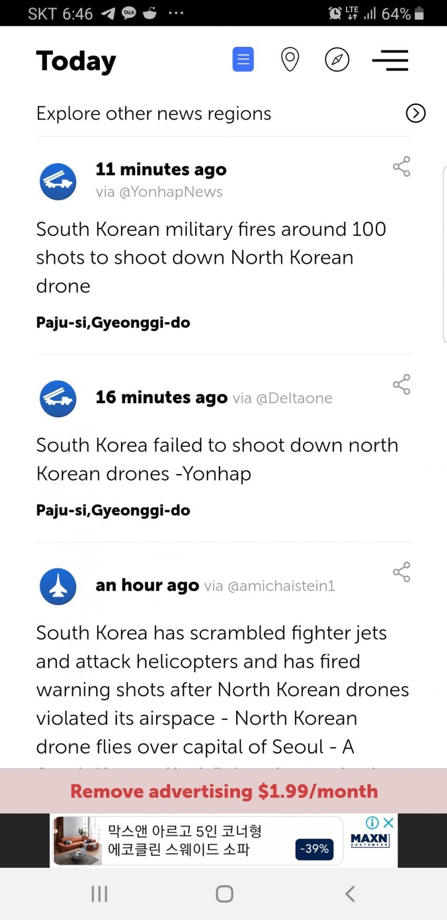Image resolution: width=447 pixels, height=920 pixels.
Task: Open the ad info icon
Action: tap(372, 822)
